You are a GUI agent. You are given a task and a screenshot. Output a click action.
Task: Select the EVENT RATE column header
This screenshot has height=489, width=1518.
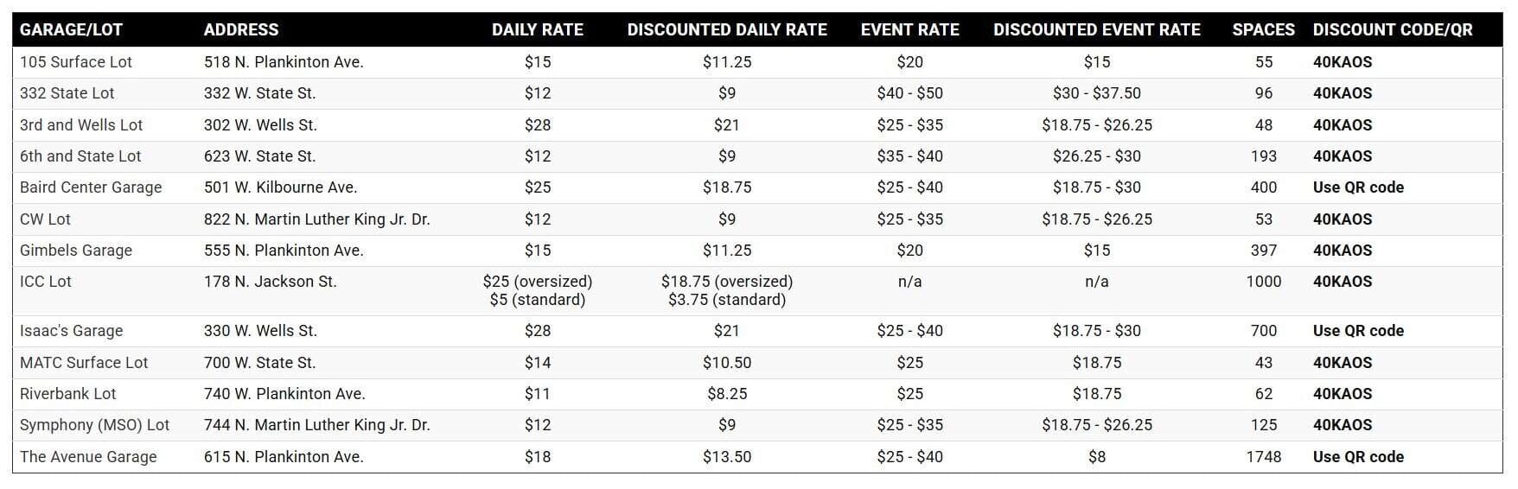(x=909, y=29)
